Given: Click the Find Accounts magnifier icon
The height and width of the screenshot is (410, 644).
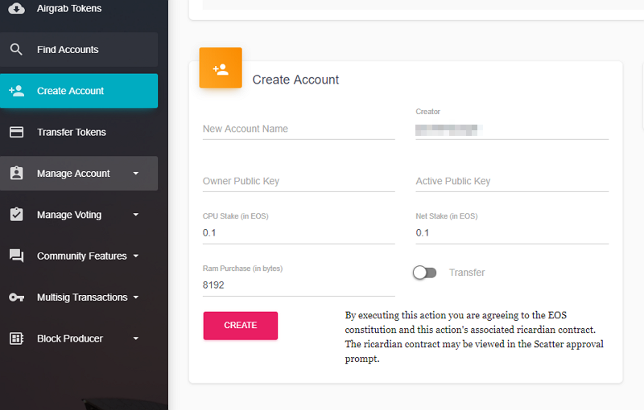Looking at the screenshot, I should point(16,50).
